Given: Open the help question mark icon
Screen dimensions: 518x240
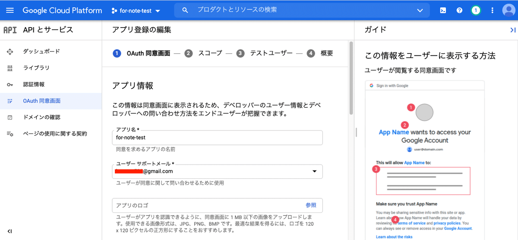Looking at the screenshot, I should (x=459, y=10).
